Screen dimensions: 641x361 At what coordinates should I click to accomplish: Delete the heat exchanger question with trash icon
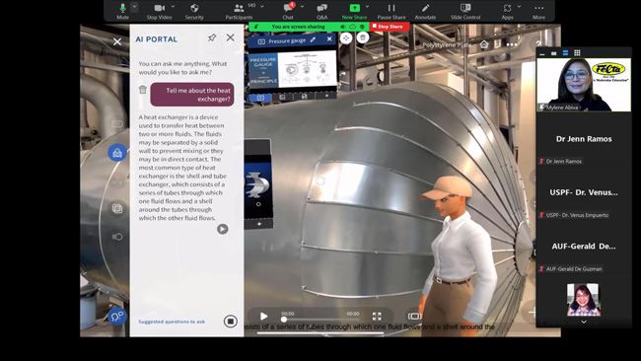[143, 90]
